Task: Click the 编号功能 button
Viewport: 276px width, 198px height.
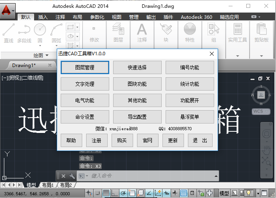Action: point(190,67)
